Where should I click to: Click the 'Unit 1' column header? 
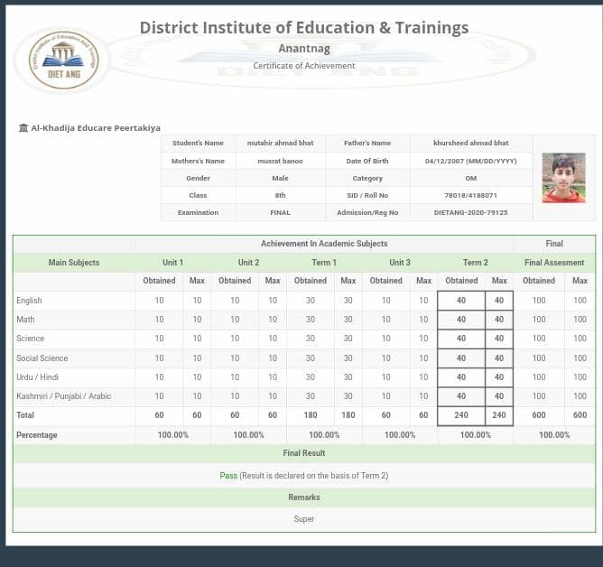click(172, 263)
